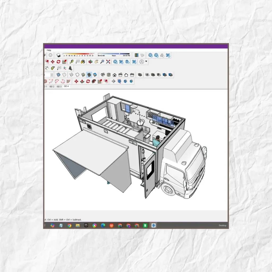Screen dimensions: 272x272
Task: Select the ISO 3 scene tab
Action: click(59, 87)
